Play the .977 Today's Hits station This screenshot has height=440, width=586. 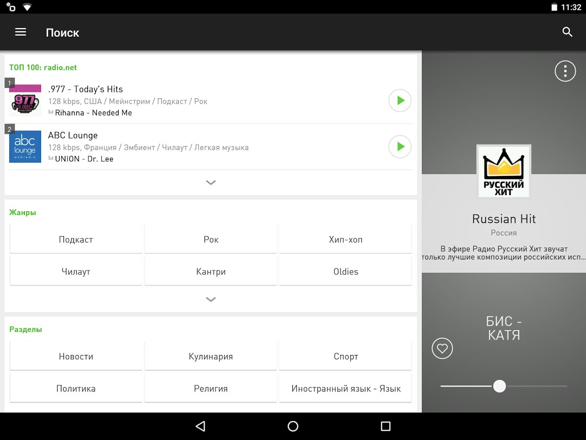[399, 101]
